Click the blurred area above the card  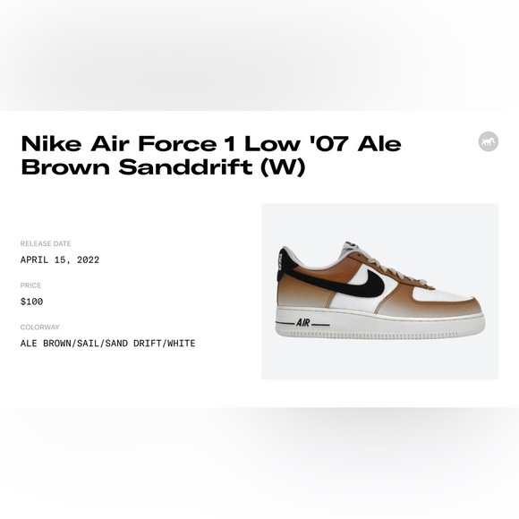[259, 55]
